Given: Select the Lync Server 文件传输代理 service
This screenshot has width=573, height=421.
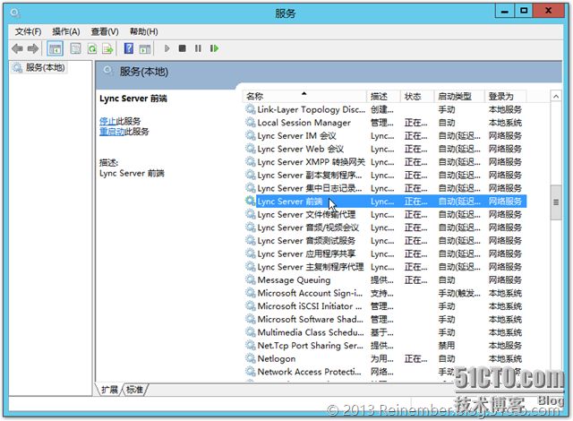Looking at the screenshot, I should tap(385, 214).
